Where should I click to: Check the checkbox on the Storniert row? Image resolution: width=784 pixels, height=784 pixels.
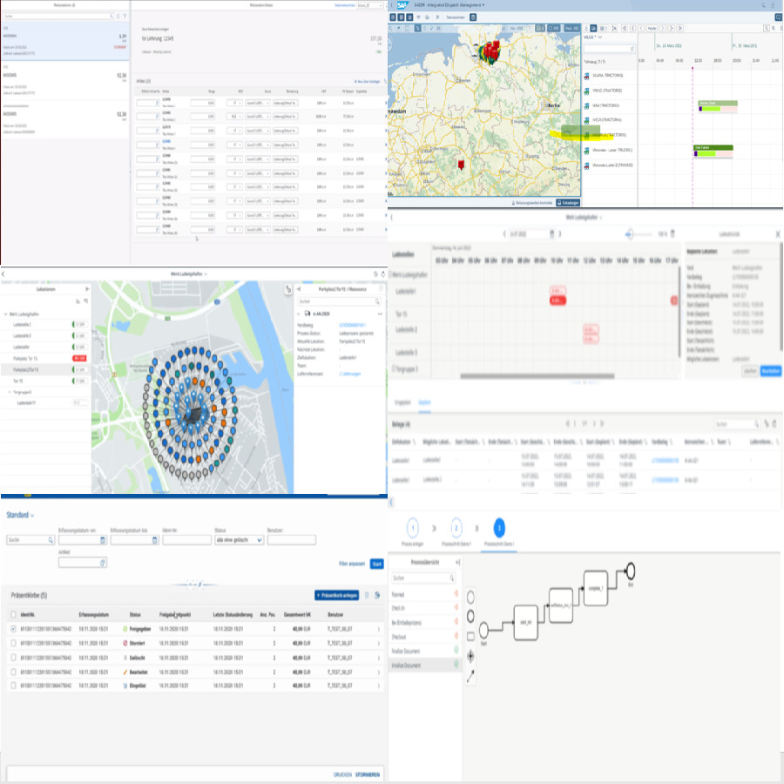pos(11,643)
